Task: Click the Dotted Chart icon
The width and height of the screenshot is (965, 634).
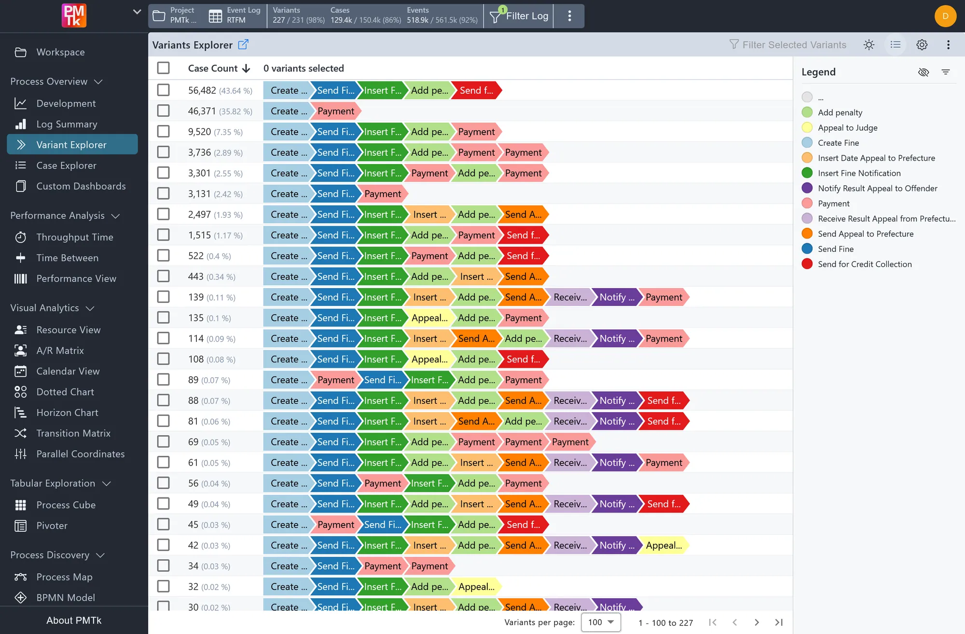Action: pos(21,392)
